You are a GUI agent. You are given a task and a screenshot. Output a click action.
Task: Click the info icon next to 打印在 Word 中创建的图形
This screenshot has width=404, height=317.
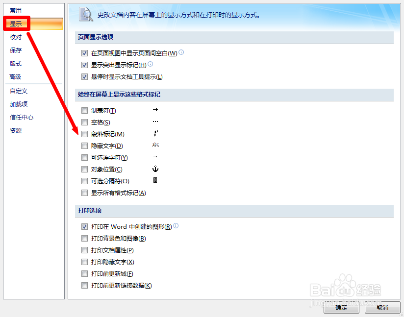click(176, 226)
